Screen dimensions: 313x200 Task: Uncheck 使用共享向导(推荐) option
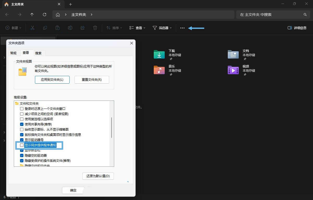tap(22, 124)
